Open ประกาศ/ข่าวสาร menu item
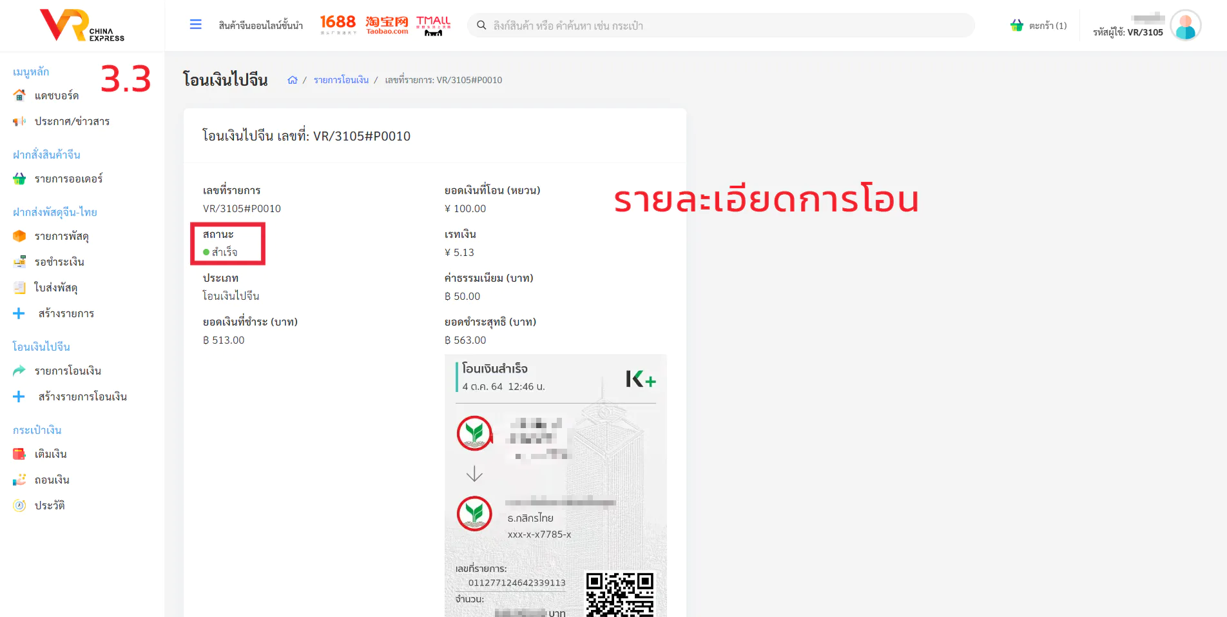This screenshot has width=1227, height=617. 72,121
